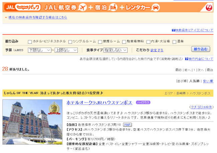The width and height of the screenshot is (217, 153).
Task: Click the hotel bed icon in header
Action: point(114,7)
